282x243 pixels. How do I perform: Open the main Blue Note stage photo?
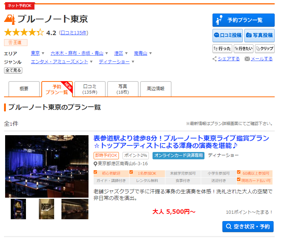point(47,166)
